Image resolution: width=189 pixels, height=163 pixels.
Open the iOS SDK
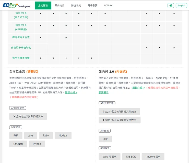(x=131, y=157)
